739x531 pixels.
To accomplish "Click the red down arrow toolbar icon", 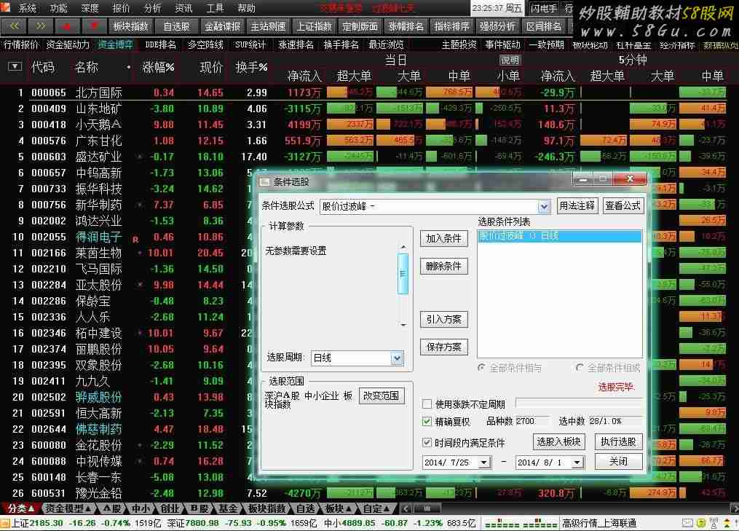I will point(94,26).
